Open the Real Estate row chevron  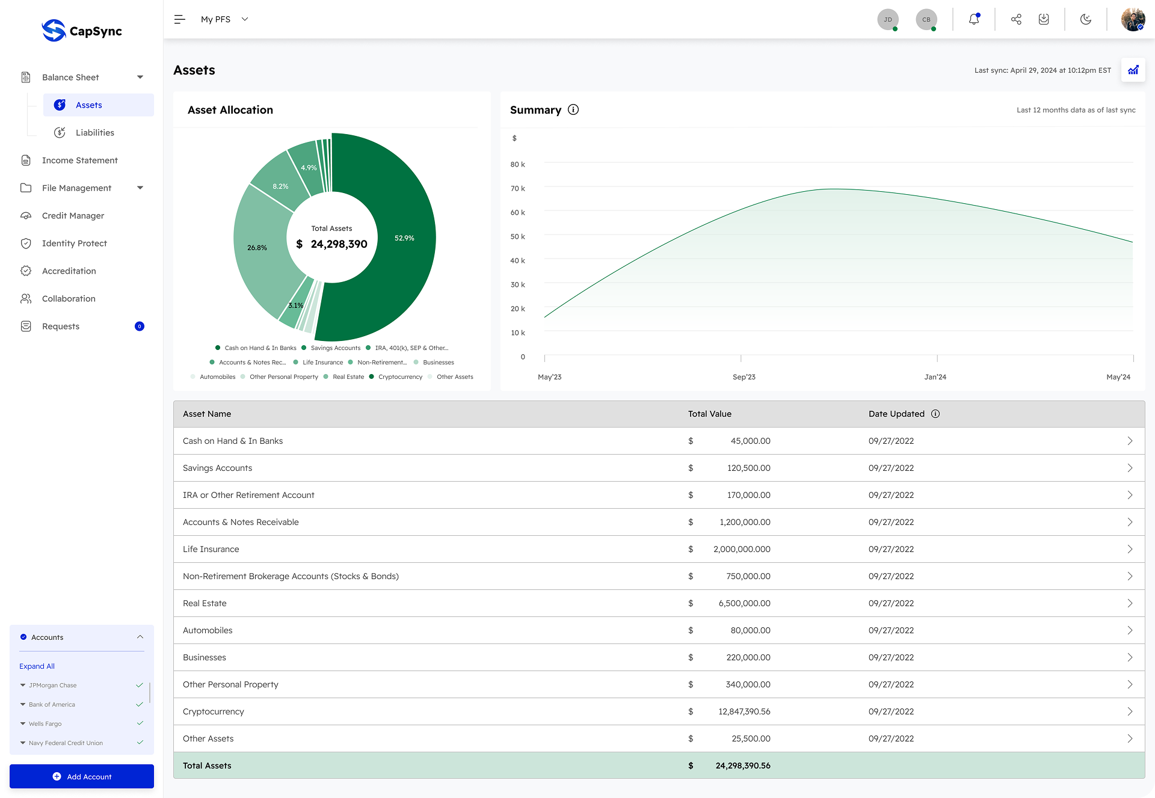(1130, 603)
